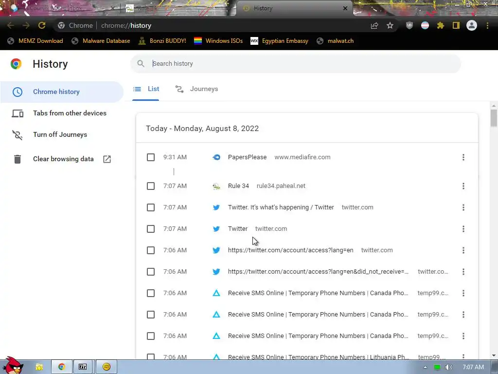Screen dimensions: 498x374
Task: Toggle the Chrome side panel icon
Action: 456,25
